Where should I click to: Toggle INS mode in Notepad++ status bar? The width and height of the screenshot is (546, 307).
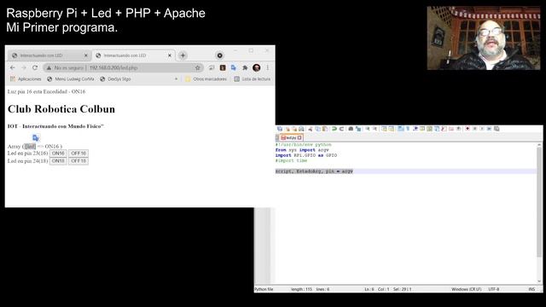click(531, 289)
